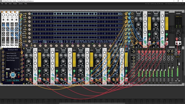Click the sequencer run/stop button next to CLOCK
Image resolution: width=185 pixels, height=104 pixels.
tap(26, 14)
